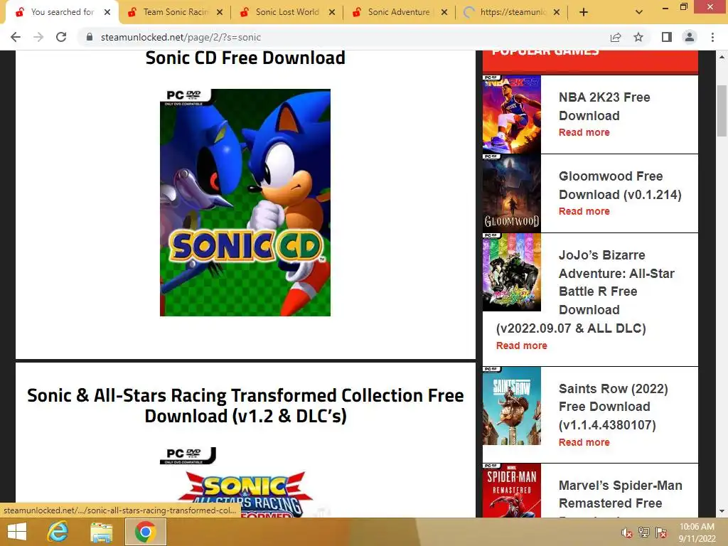Open Saints Row (2022) Free Download
Image resolution: width=728 pixels, height=546 pixels.
click(613, 406)
